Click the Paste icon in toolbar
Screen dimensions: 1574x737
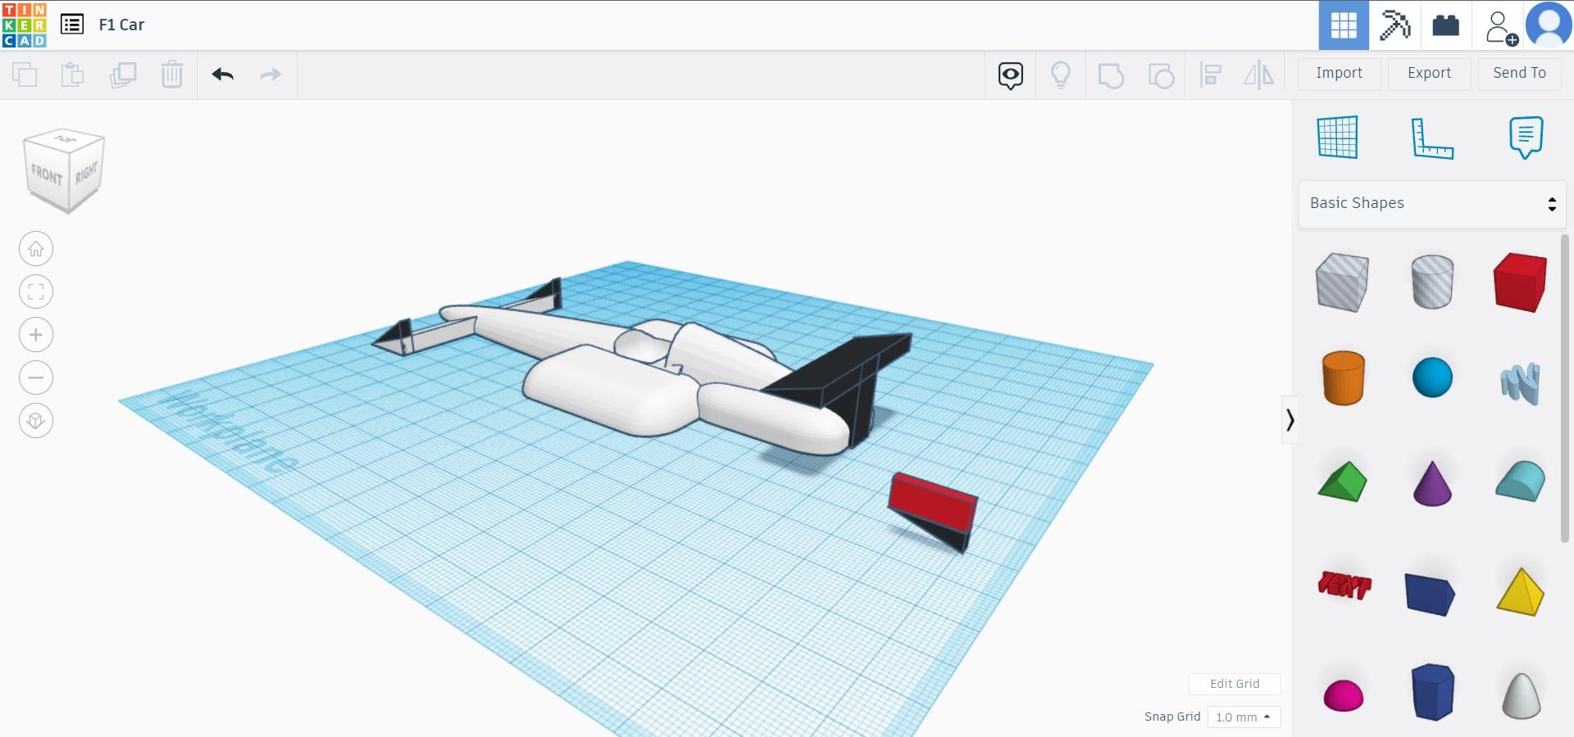click(x=73, y=75)
